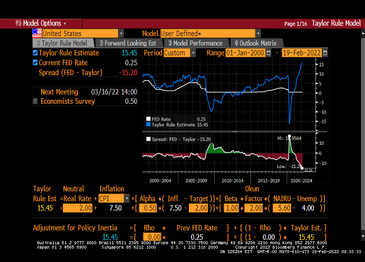365x262 pixels.
Task: Open calendar picker for range start date
Action: pyautogui.click(x=269, y=53)
